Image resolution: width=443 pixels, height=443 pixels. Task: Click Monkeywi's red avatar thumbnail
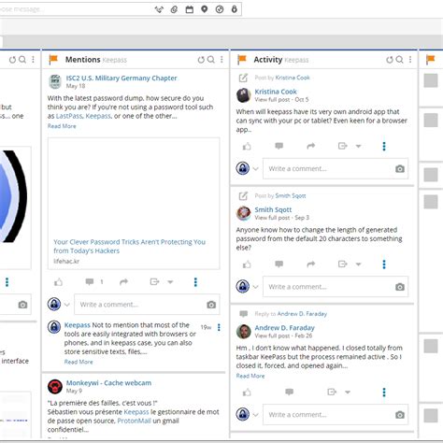[55, 387]
